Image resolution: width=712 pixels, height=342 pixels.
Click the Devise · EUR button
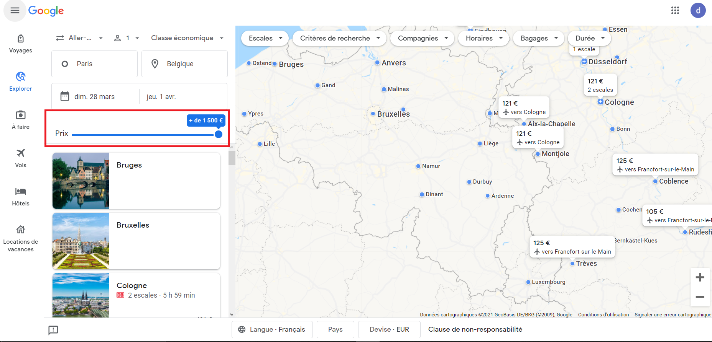(389, 329)
